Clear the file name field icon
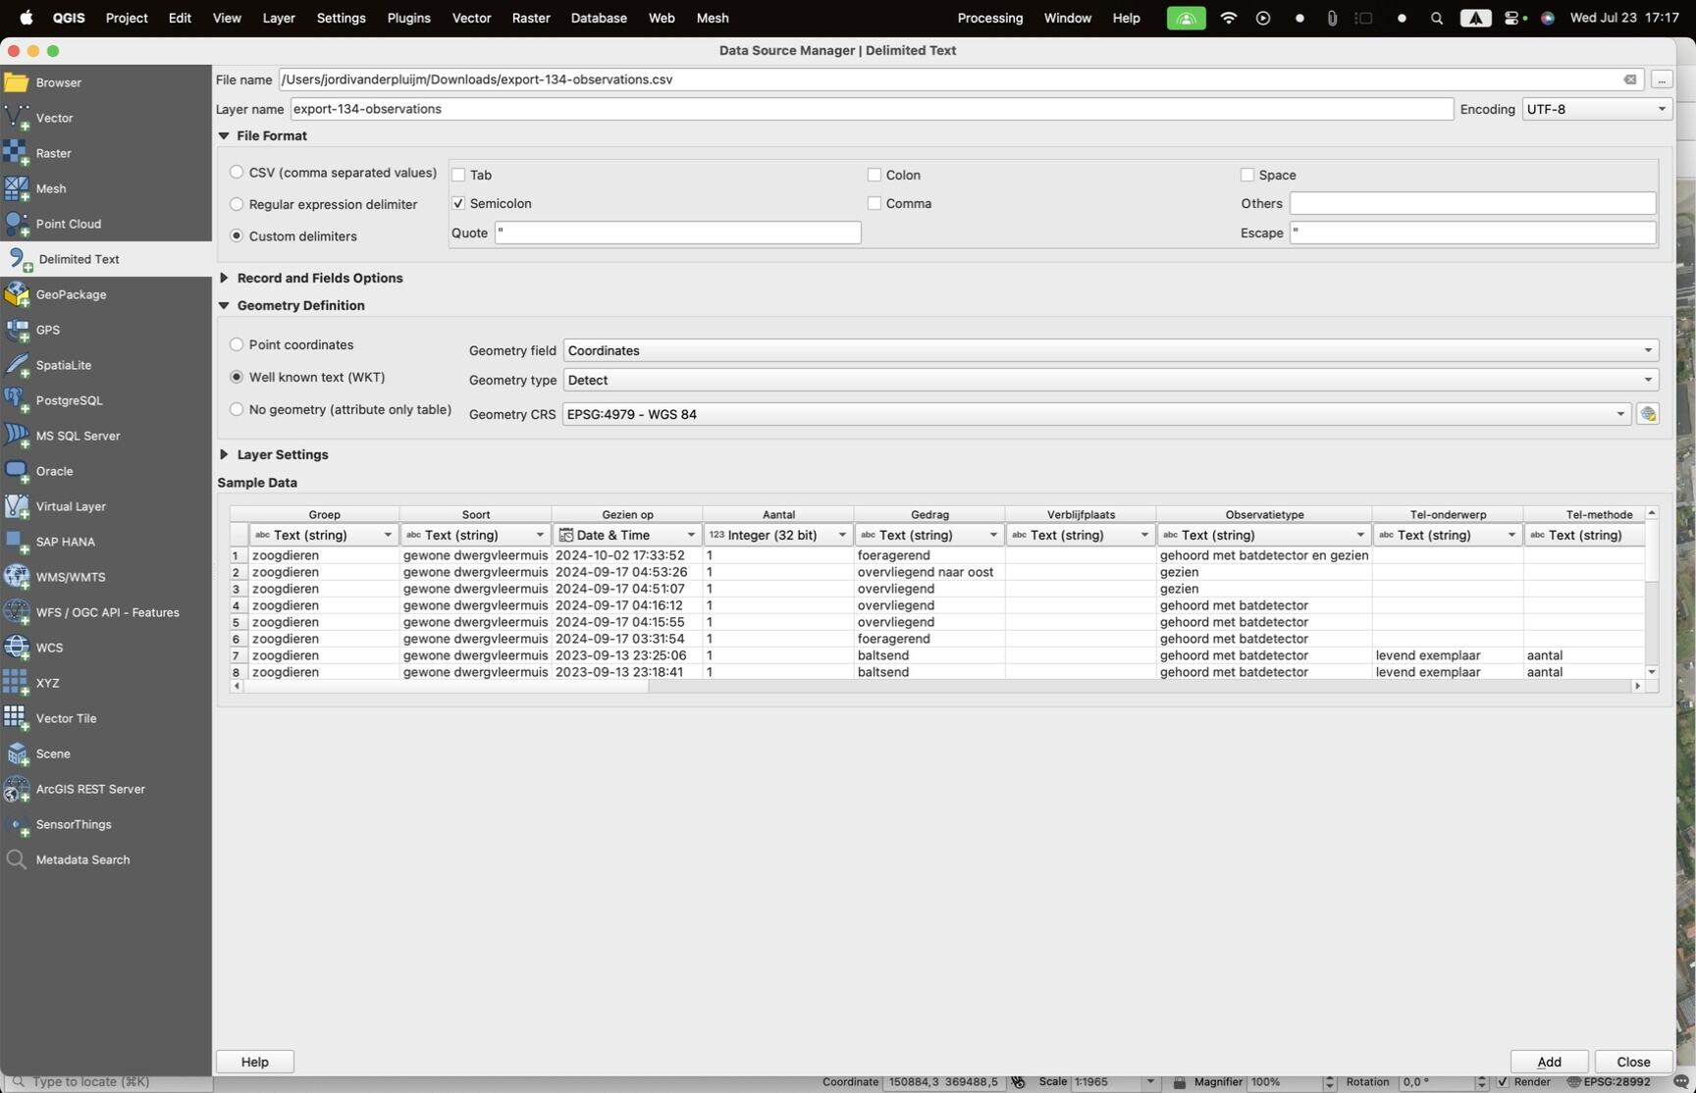Screen dimensions: 1696x1093 tap(1630, 79)
